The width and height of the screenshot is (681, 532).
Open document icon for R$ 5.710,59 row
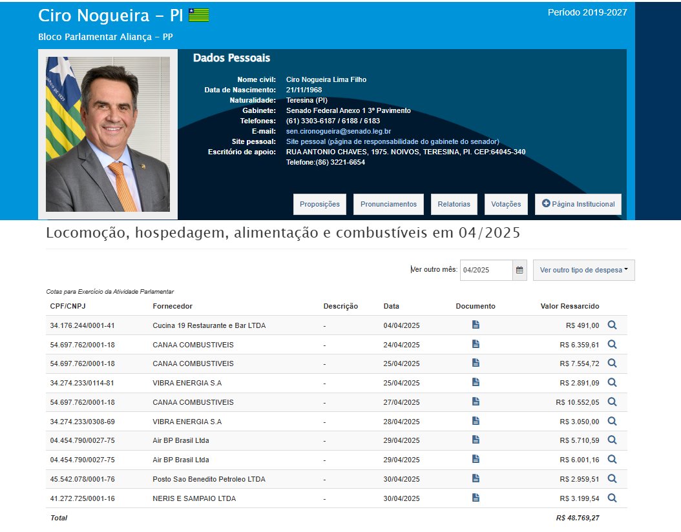tap(476, 440)
